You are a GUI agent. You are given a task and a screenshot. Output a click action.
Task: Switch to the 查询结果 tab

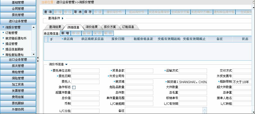55,27
